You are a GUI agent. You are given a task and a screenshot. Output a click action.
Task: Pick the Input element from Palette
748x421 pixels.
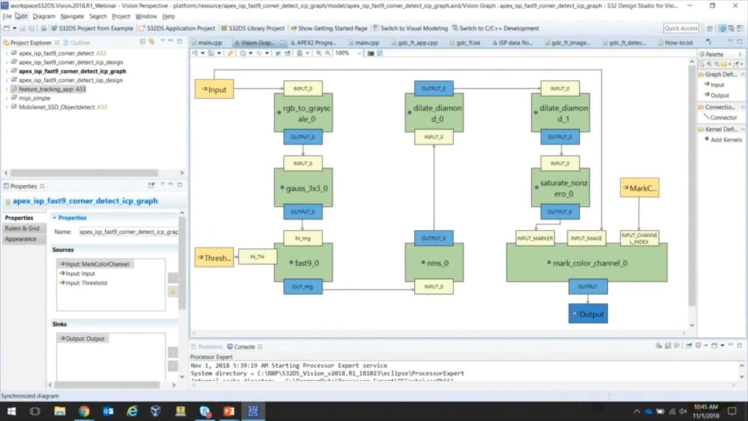[x=717, y=85]
